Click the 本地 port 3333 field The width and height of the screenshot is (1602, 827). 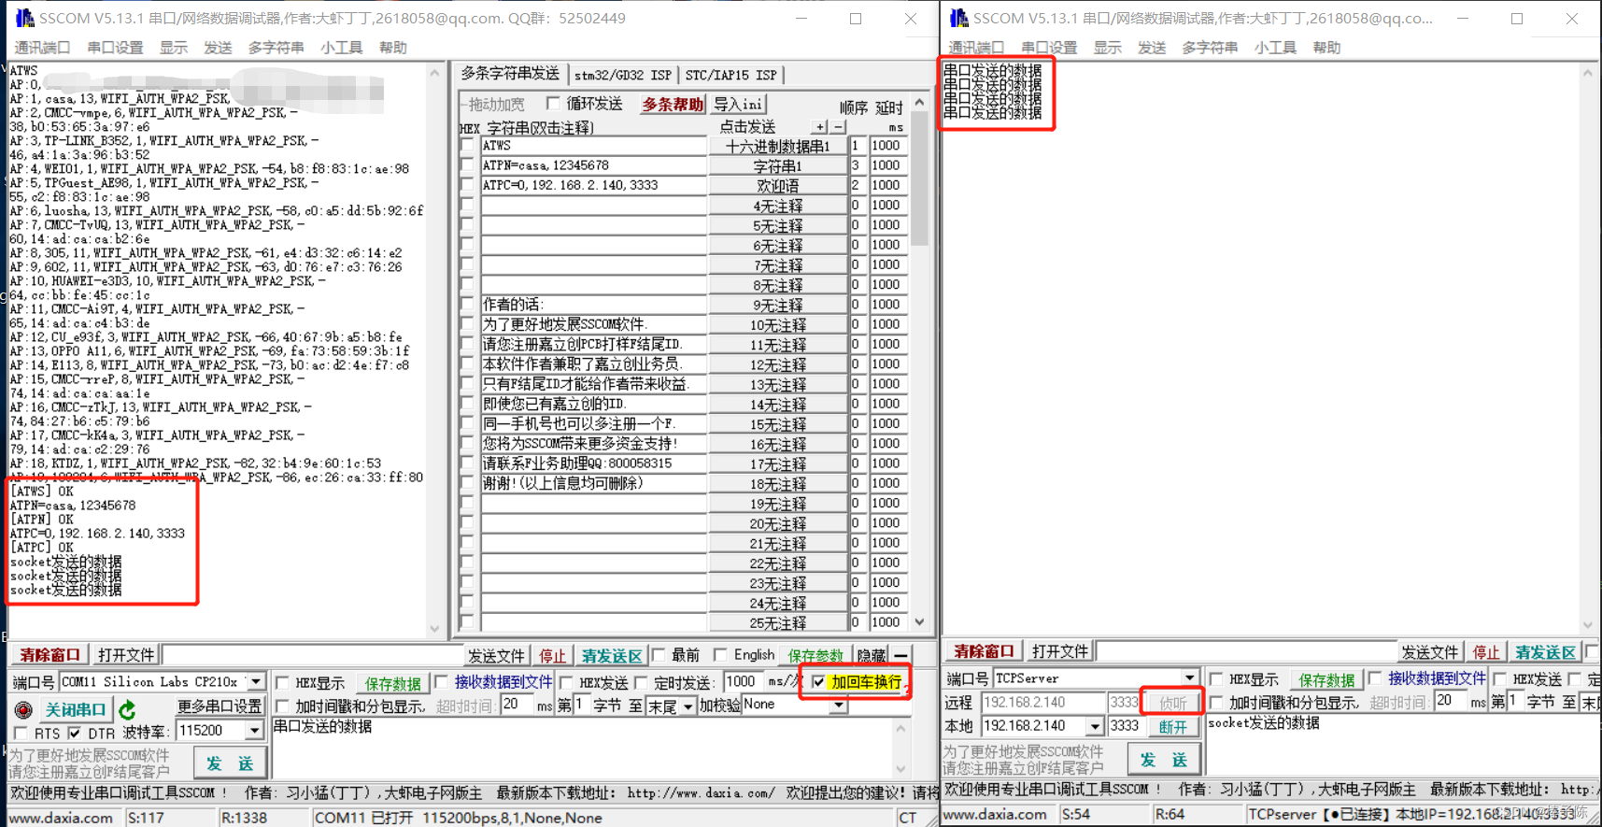pos(1125,726)
